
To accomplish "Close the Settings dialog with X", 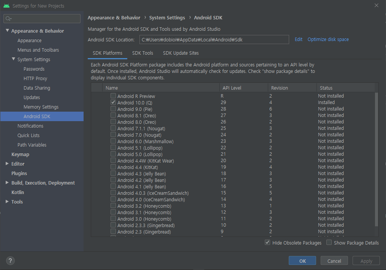I will pyautogui.click(x=377, y=5).
